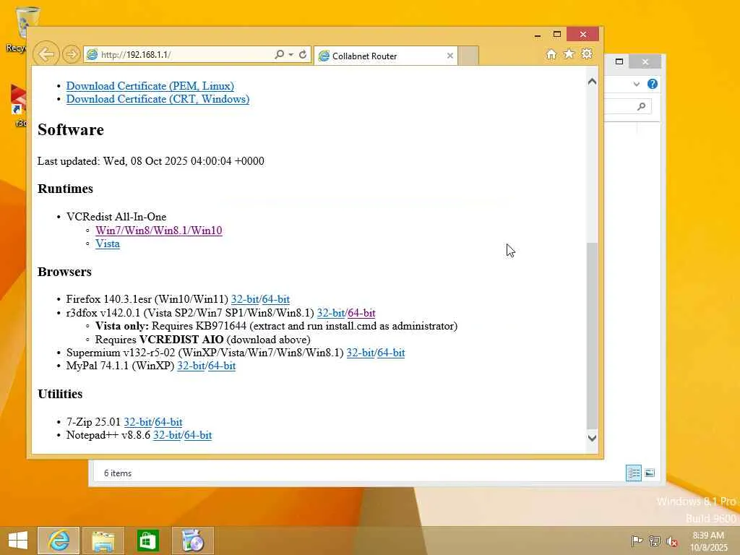Download Firefox 140.3.1esr 32-bit

point(244,299)
